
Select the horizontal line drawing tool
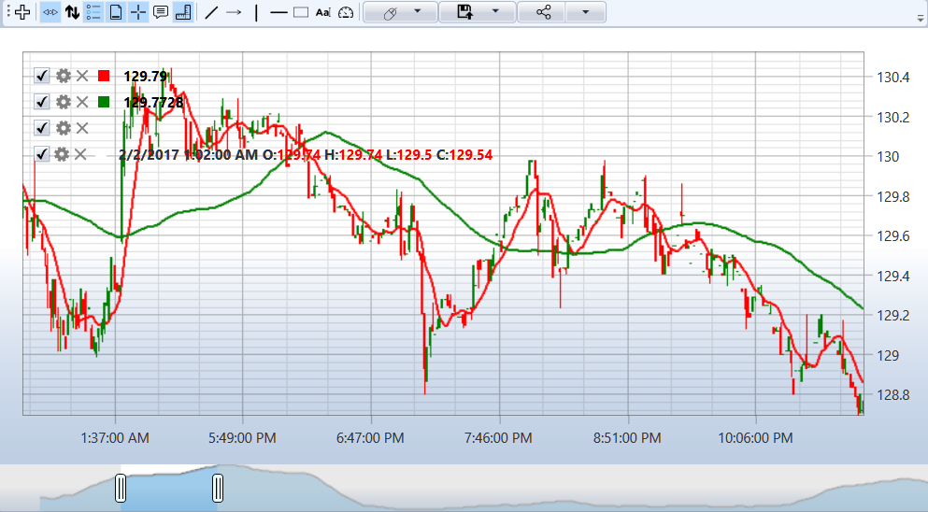[x=278, y=12]
